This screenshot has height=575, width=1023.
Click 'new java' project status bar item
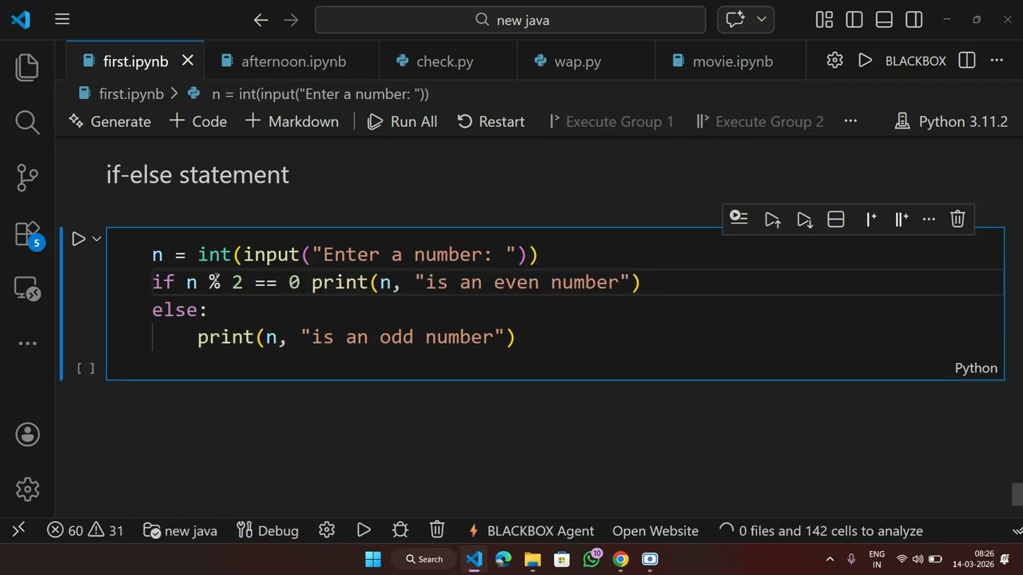[x=180, y=530]
